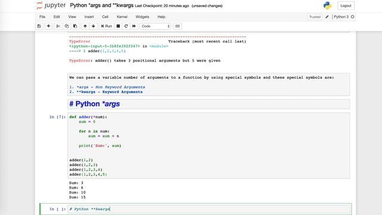
Task: Open the cell type Code dropdown
Action: point(155,26)
